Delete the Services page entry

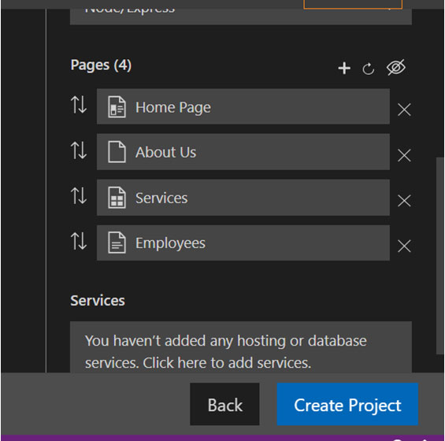(x=404, y=201)
